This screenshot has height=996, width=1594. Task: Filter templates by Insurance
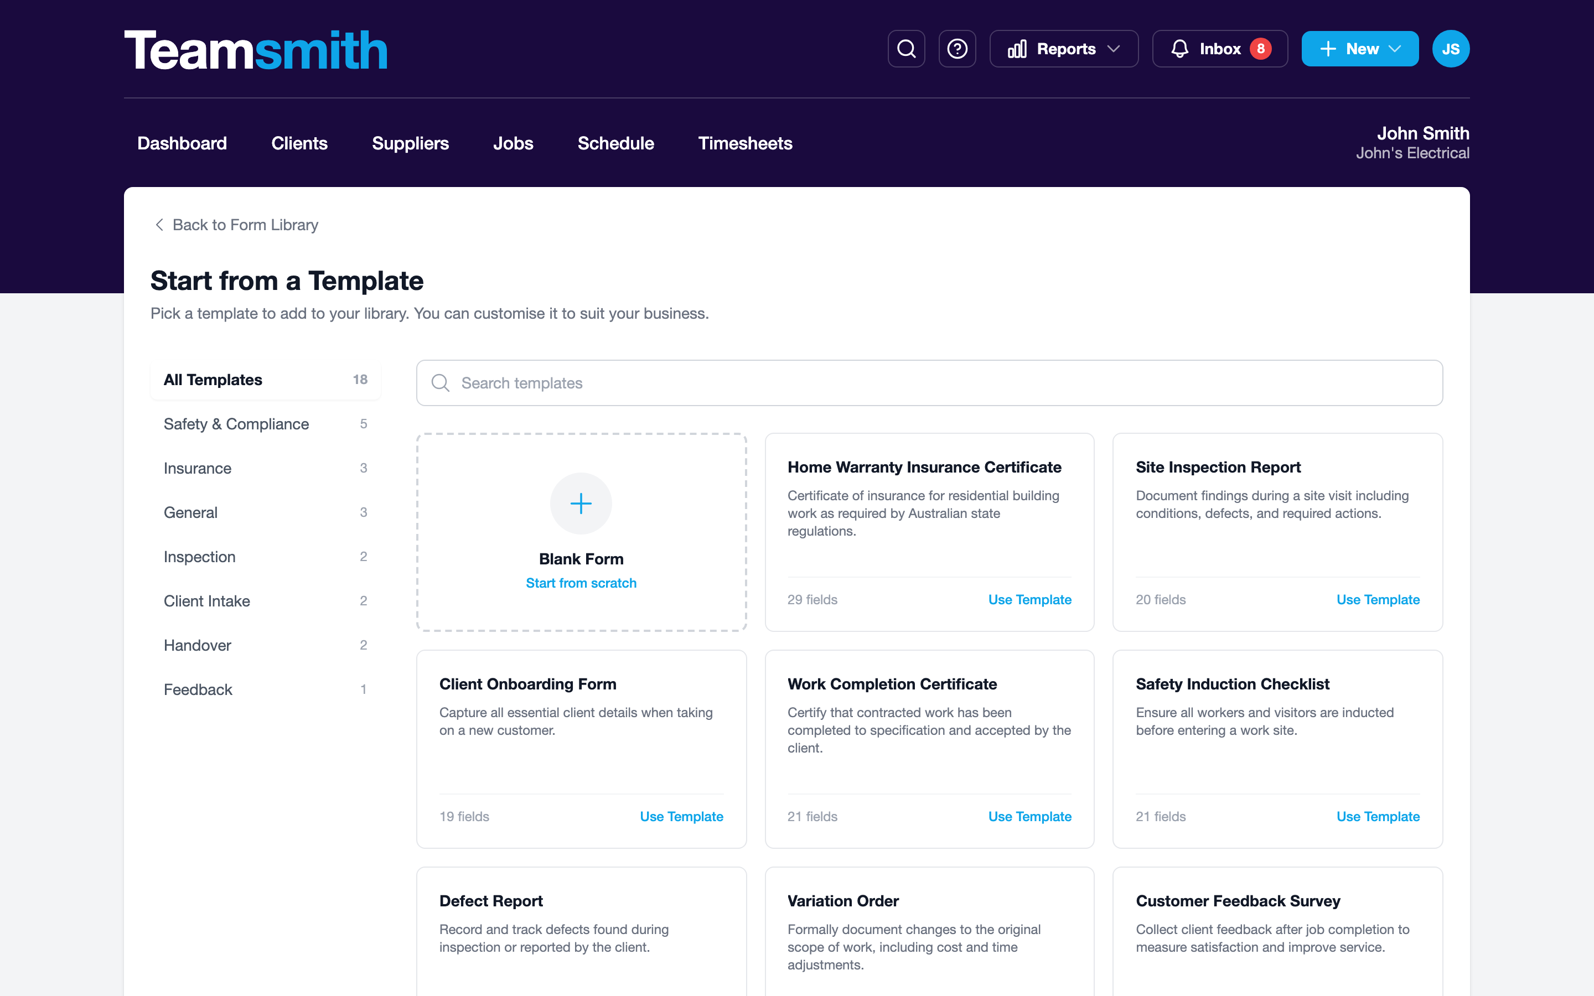click(266, 468)
